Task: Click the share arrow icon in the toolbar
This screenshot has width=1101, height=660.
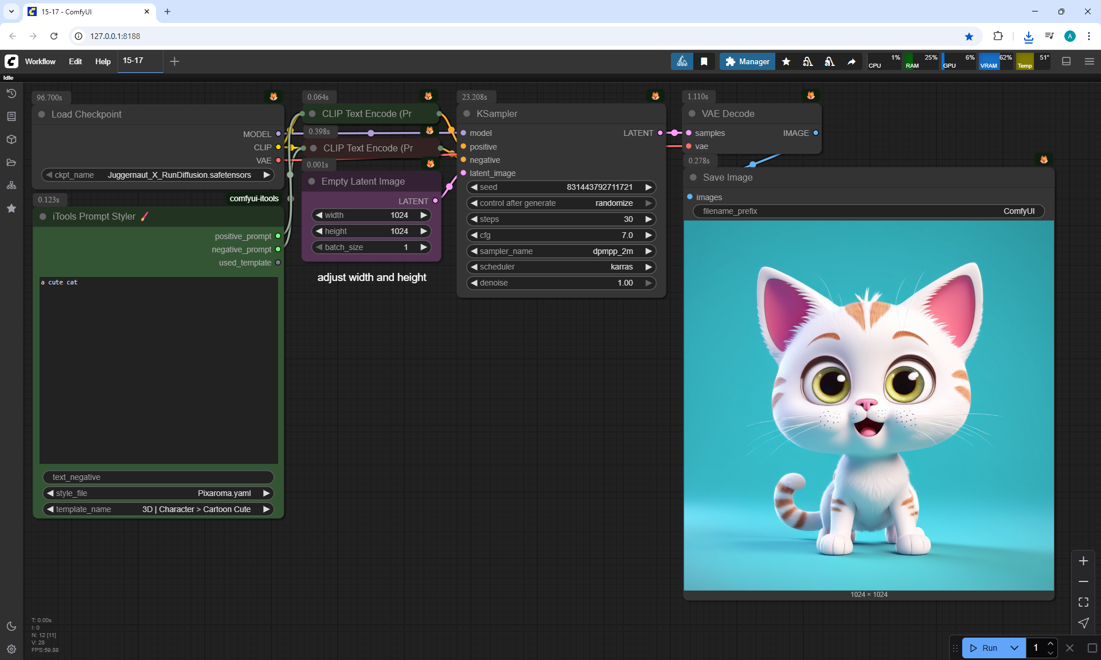Action: point(852,61)
